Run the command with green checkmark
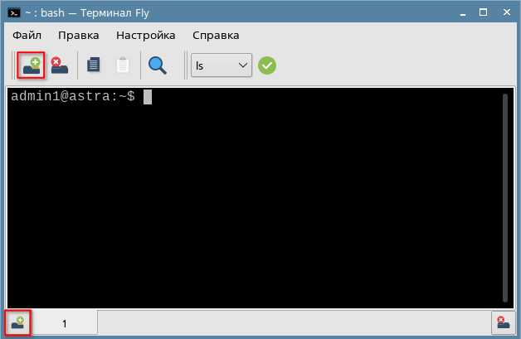This screenshot has height=339, width=521. click(266, 65)
